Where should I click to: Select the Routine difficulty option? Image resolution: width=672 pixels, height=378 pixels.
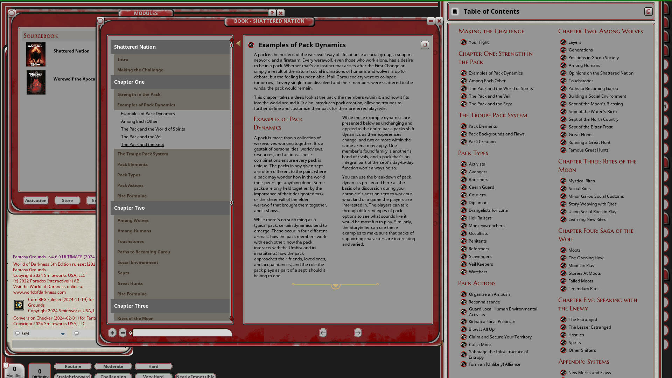click(x=73, y=366)
